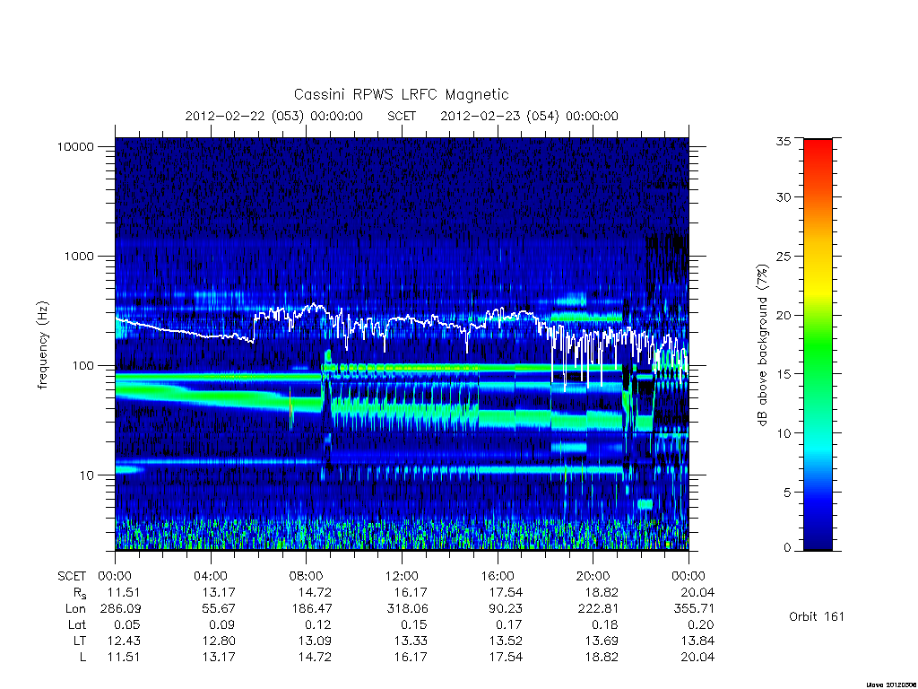
Task: Click the Lon value 286.09
Action: coord(121,608)
